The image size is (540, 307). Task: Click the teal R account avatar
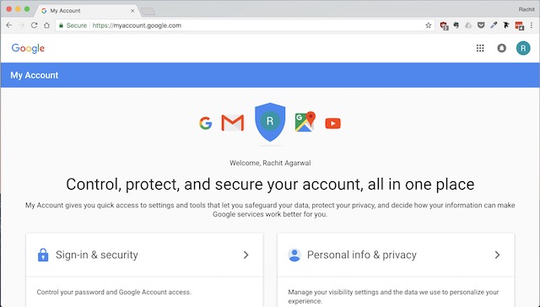click(x=523, y=48)
